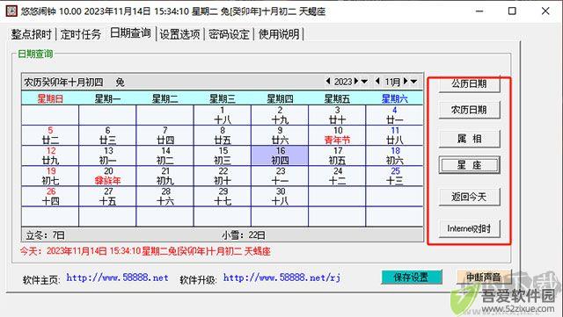This screenshot has width=563, height=317.
Task: Open the software homepage link www.58888.net
Action: coord(117,277)
